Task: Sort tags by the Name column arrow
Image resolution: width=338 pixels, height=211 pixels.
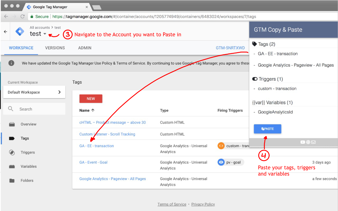Action: tap(93, 110)
